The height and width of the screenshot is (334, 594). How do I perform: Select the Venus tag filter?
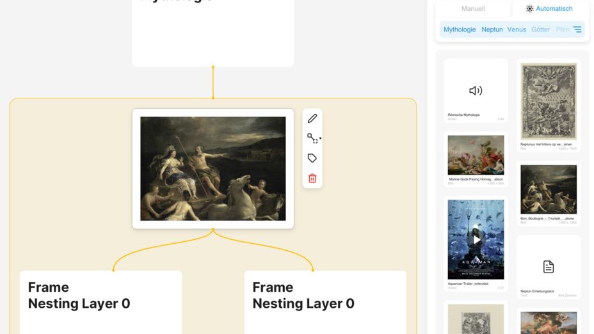pyautogui.click(x=517, y=29)
